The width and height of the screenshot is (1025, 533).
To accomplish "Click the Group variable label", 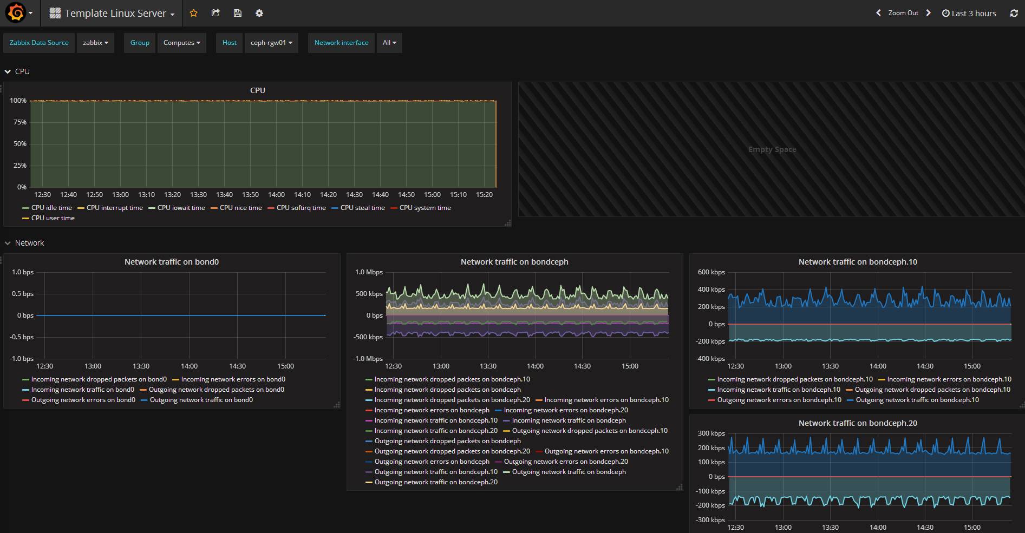I will 140,43.
